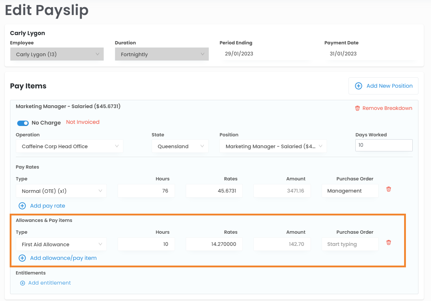Click plus icon beside Add entitlement
This screenshot has width=431, height=301.
point(23,283)
